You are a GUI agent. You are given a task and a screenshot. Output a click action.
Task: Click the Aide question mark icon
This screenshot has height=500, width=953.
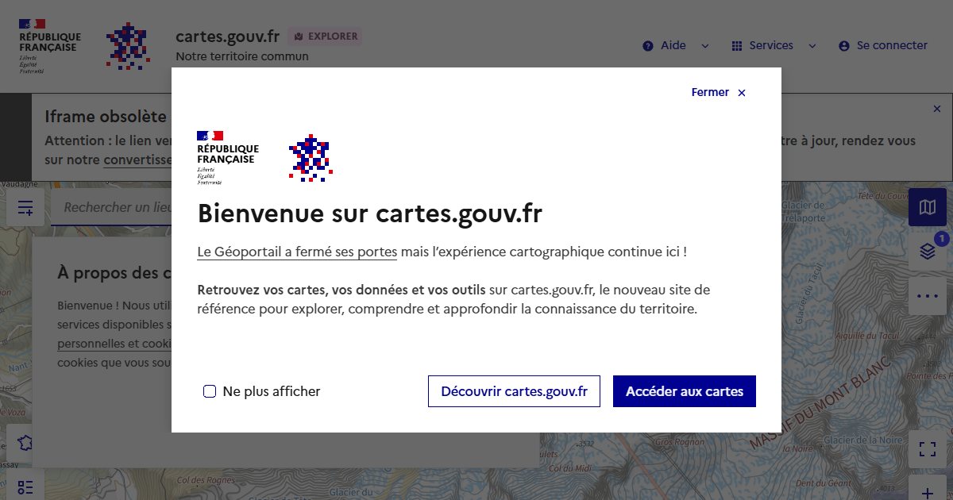tap(648, 46)
